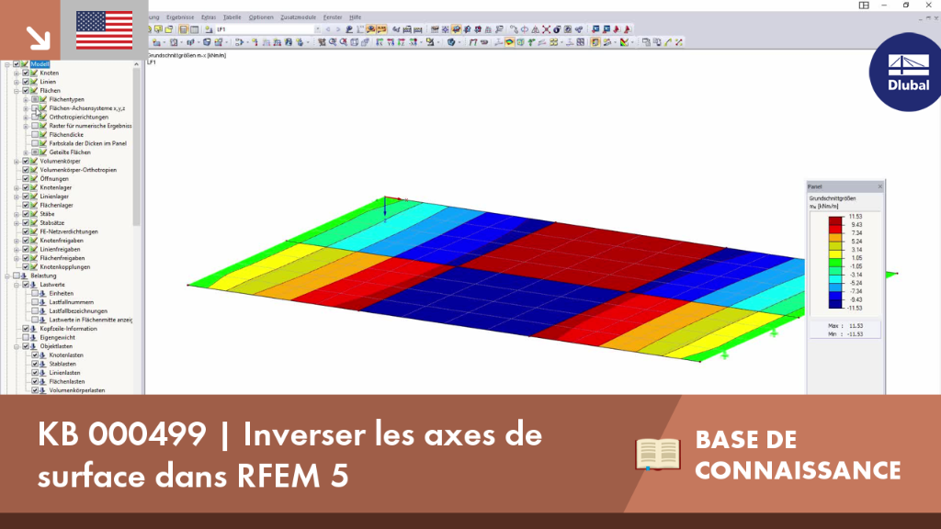
Task: Open the Zusatzmodule menu
Action: click(299, 17)
